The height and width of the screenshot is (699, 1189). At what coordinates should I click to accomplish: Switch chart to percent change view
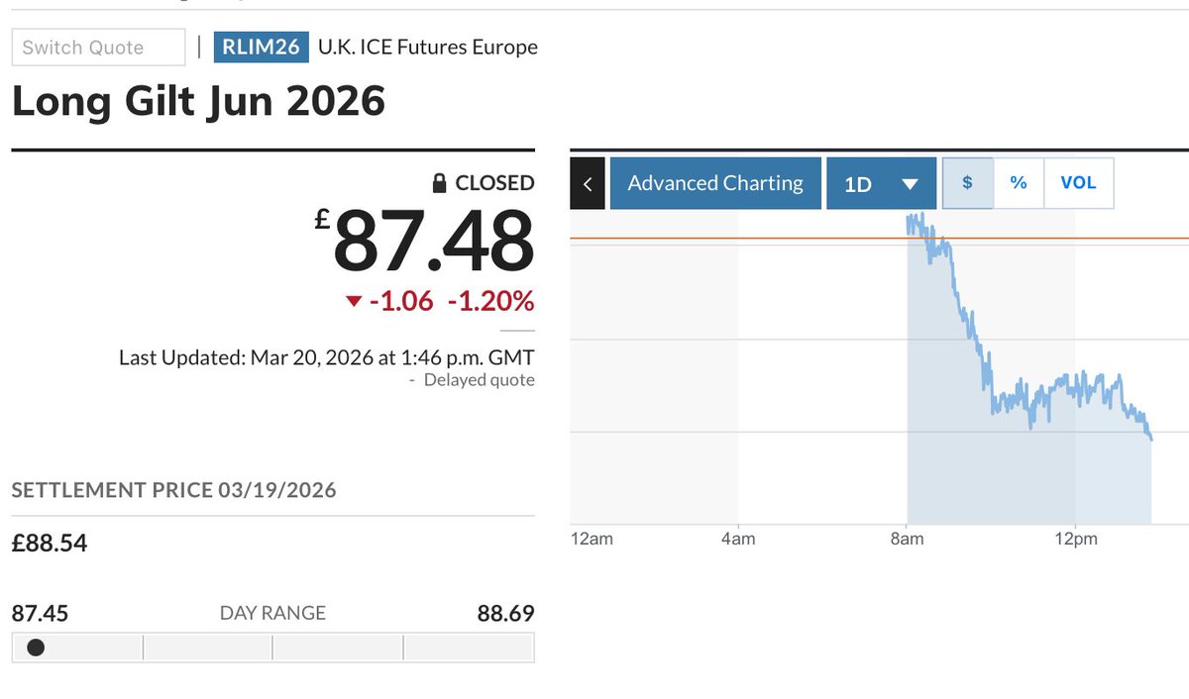1019,183
